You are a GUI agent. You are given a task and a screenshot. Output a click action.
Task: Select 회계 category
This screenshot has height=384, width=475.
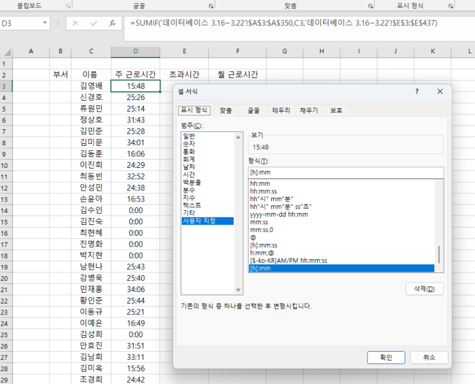pos(208,159)
